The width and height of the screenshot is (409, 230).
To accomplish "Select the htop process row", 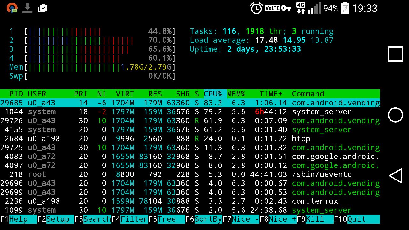I will [x=190, y=139].
